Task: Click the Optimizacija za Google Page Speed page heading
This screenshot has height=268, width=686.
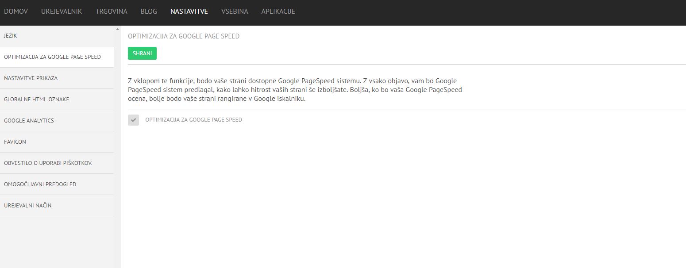Action: [x=184, y=36]
